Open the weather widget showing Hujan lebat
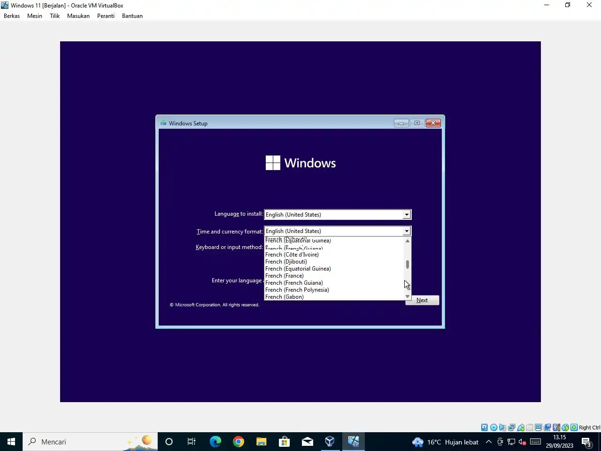Image resolution: width=601 pixels, height=451 pixels. pos(445,442)
